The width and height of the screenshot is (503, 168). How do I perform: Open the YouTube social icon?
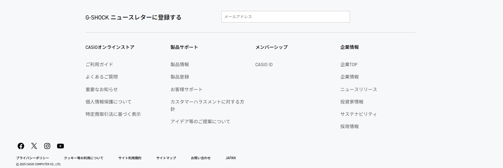tap(60, 146)
